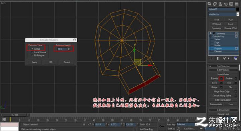Viewport: 241px width, 131px height.
Task: Toggle Set Key animation mode
Action: 171,129
